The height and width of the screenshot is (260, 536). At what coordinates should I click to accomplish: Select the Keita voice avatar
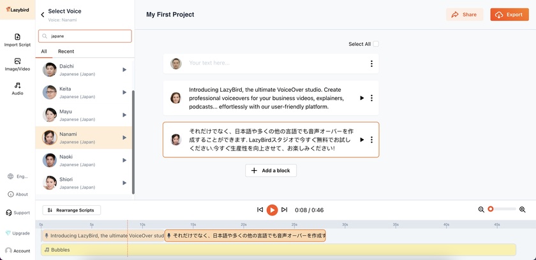tap(50, 92)
